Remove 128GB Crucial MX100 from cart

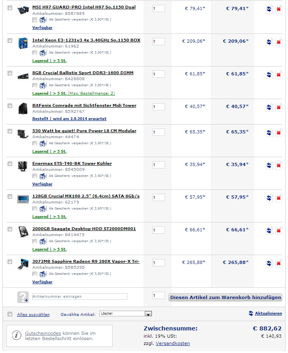coord(279,198)
